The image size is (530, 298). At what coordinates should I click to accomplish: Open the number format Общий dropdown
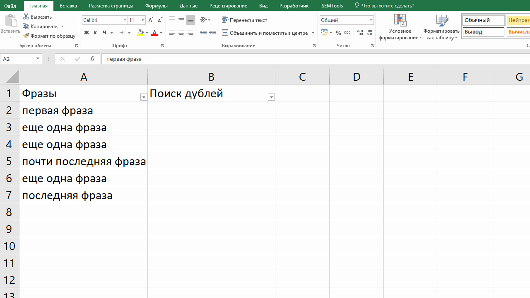coord(371,20)
